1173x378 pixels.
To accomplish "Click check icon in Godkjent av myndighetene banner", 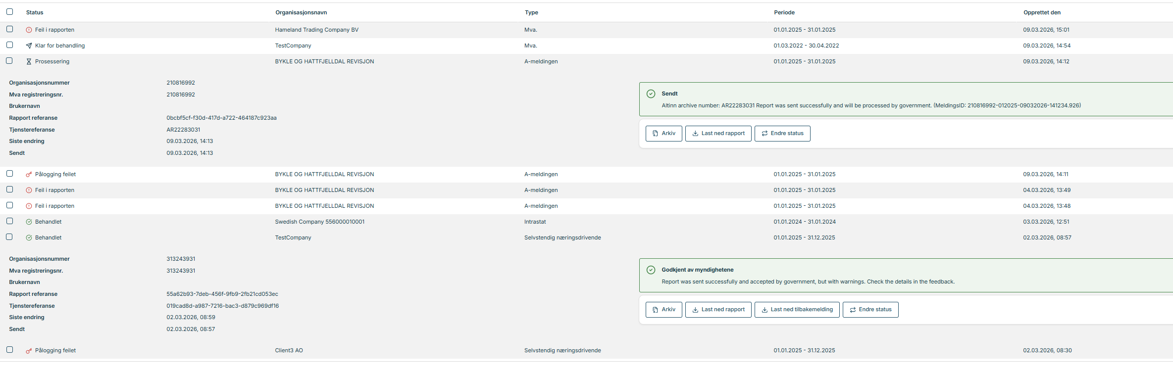I will [651, 270].
